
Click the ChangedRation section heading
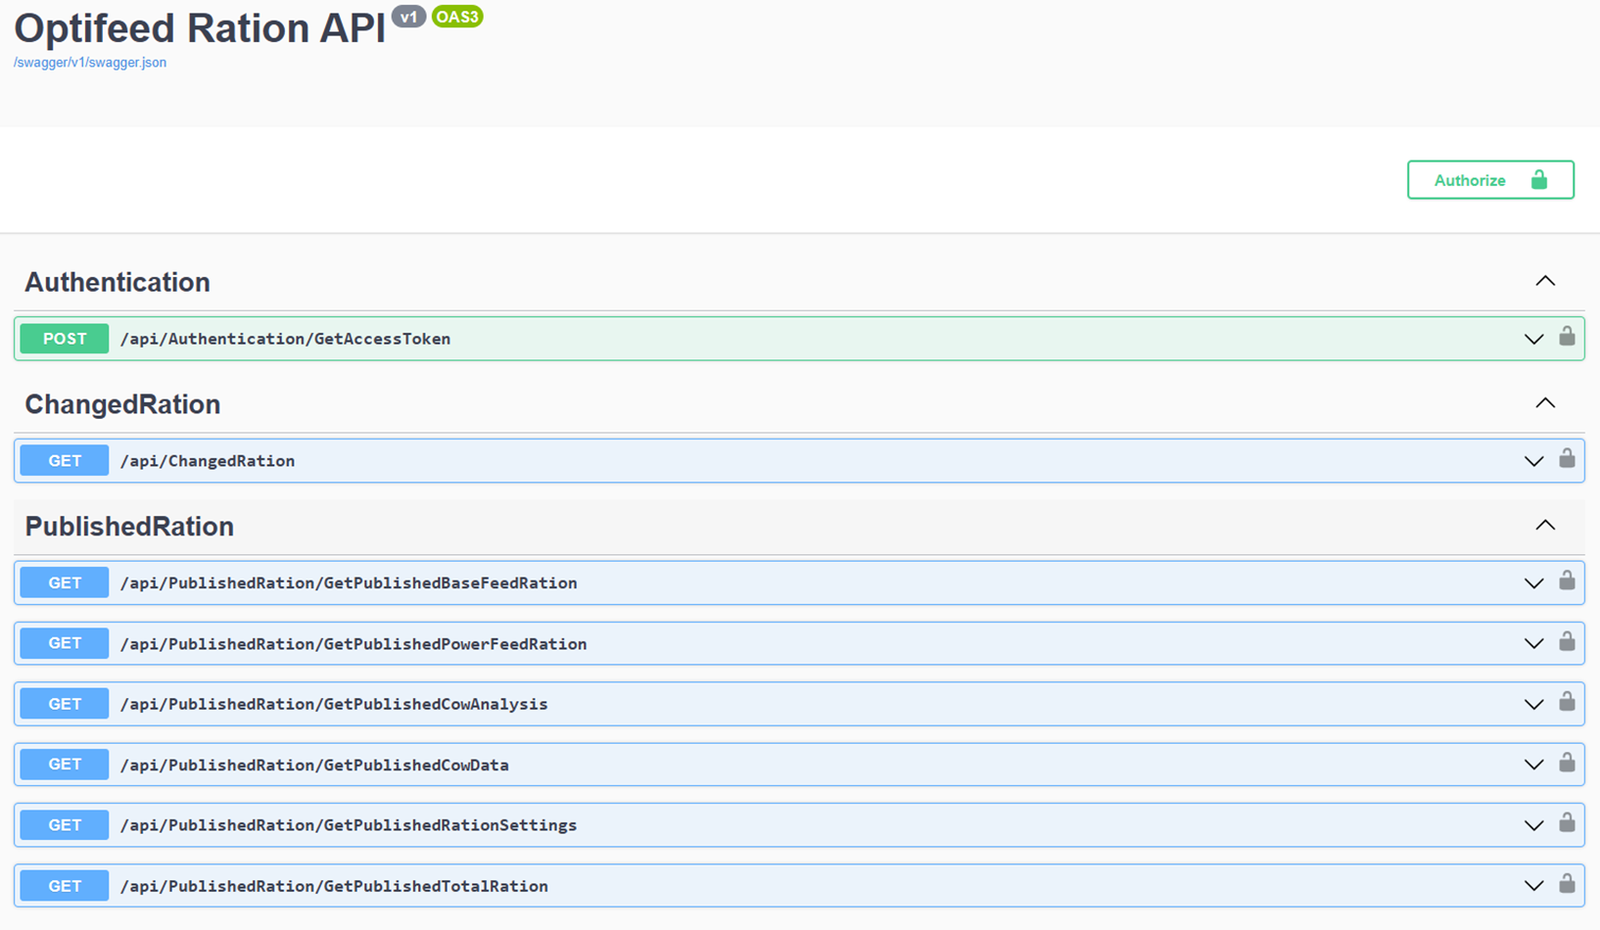point(122,404)
